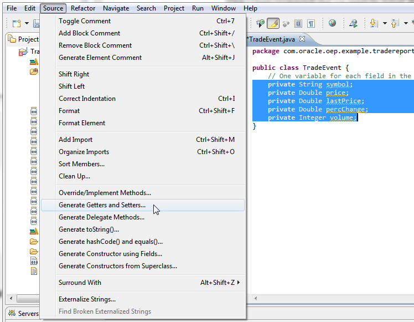
Task: Choose Generate Getters and Setters...
Action: coord(143,205)
